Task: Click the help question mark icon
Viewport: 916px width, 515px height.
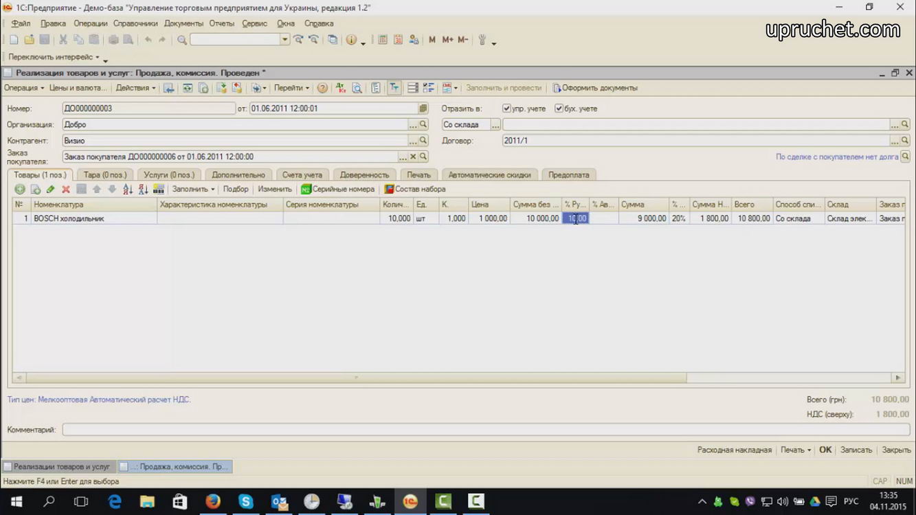Action: (x=322, y=88)
